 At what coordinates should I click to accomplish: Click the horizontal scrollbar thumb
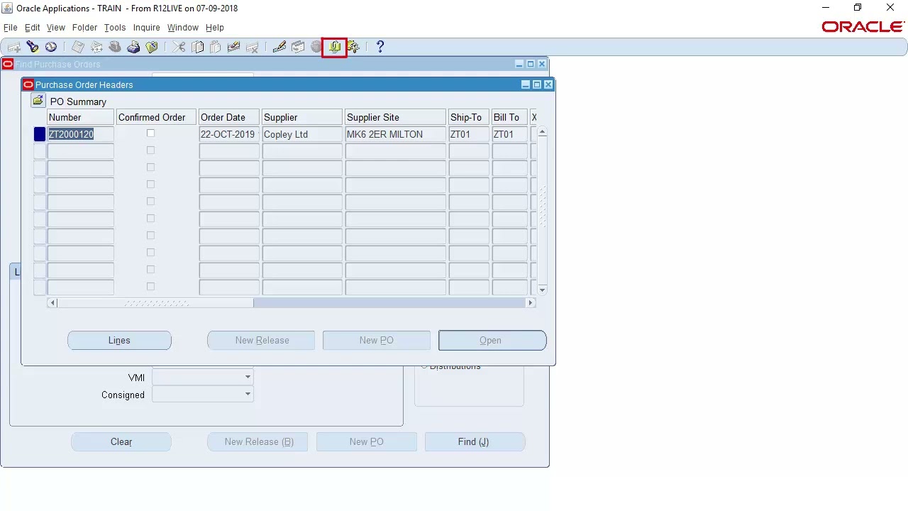click(155, 303)
